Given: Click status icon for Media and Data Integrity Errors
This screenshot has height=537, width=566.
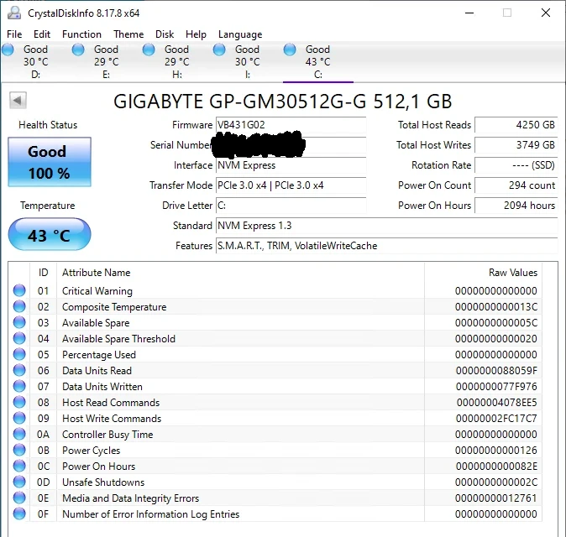Looking at the screenshot, I should pos(19,498).
